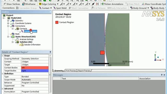Click the Thicken Annotations button
This screenshot has height=94, width=167.
112,4
